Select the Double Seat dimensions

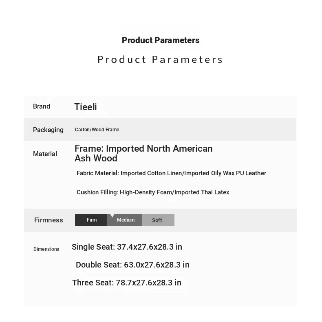tap(132, 265)
